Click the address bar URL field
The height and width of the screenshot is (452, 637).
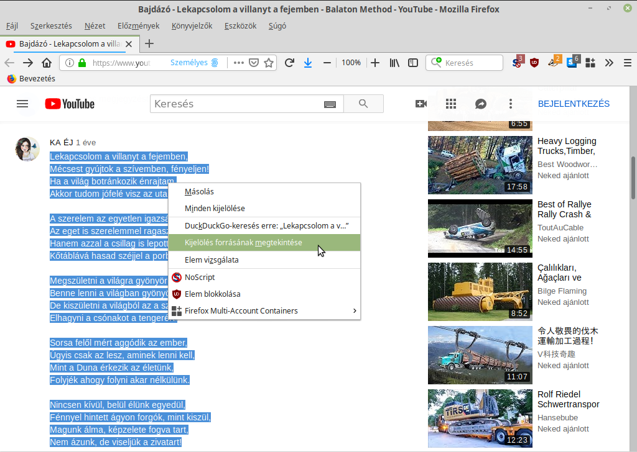121,63
